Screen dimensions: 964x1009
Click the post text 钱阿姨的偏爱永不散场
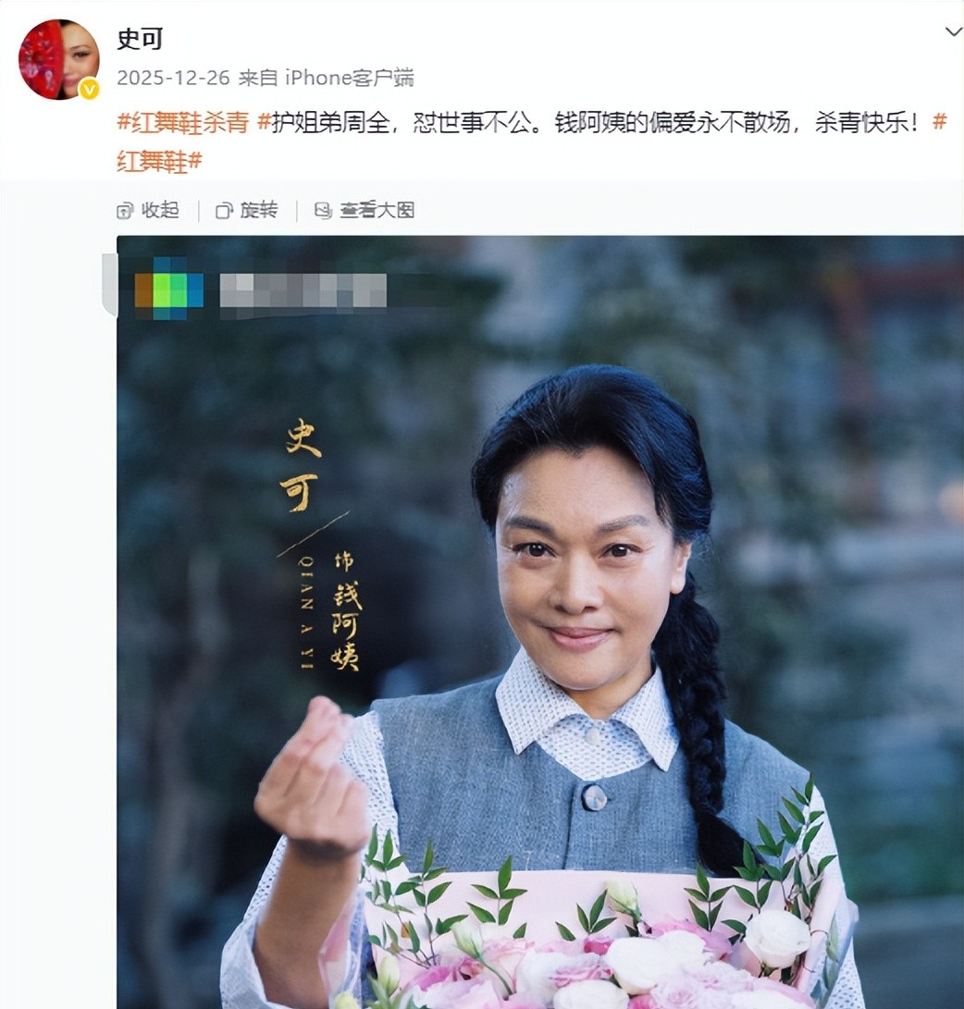pyautogui.click(x=673, y=122)
